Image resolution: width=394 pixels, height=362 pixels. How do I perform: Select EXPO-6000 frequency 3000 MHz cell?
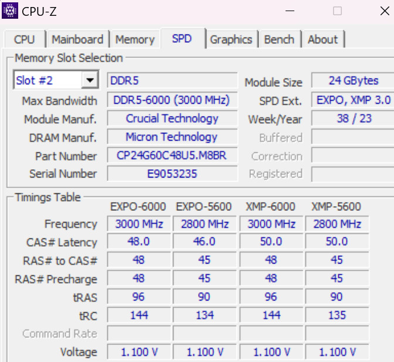pyautogui.click(x=139, y=223)
